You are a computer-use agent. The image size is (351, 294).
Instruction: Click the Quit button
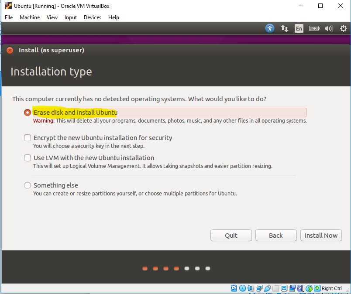(231, 235)
